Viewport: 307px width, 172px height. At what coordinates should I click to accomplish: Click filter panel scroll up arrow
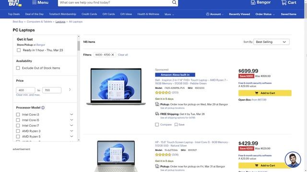(79, 36)
